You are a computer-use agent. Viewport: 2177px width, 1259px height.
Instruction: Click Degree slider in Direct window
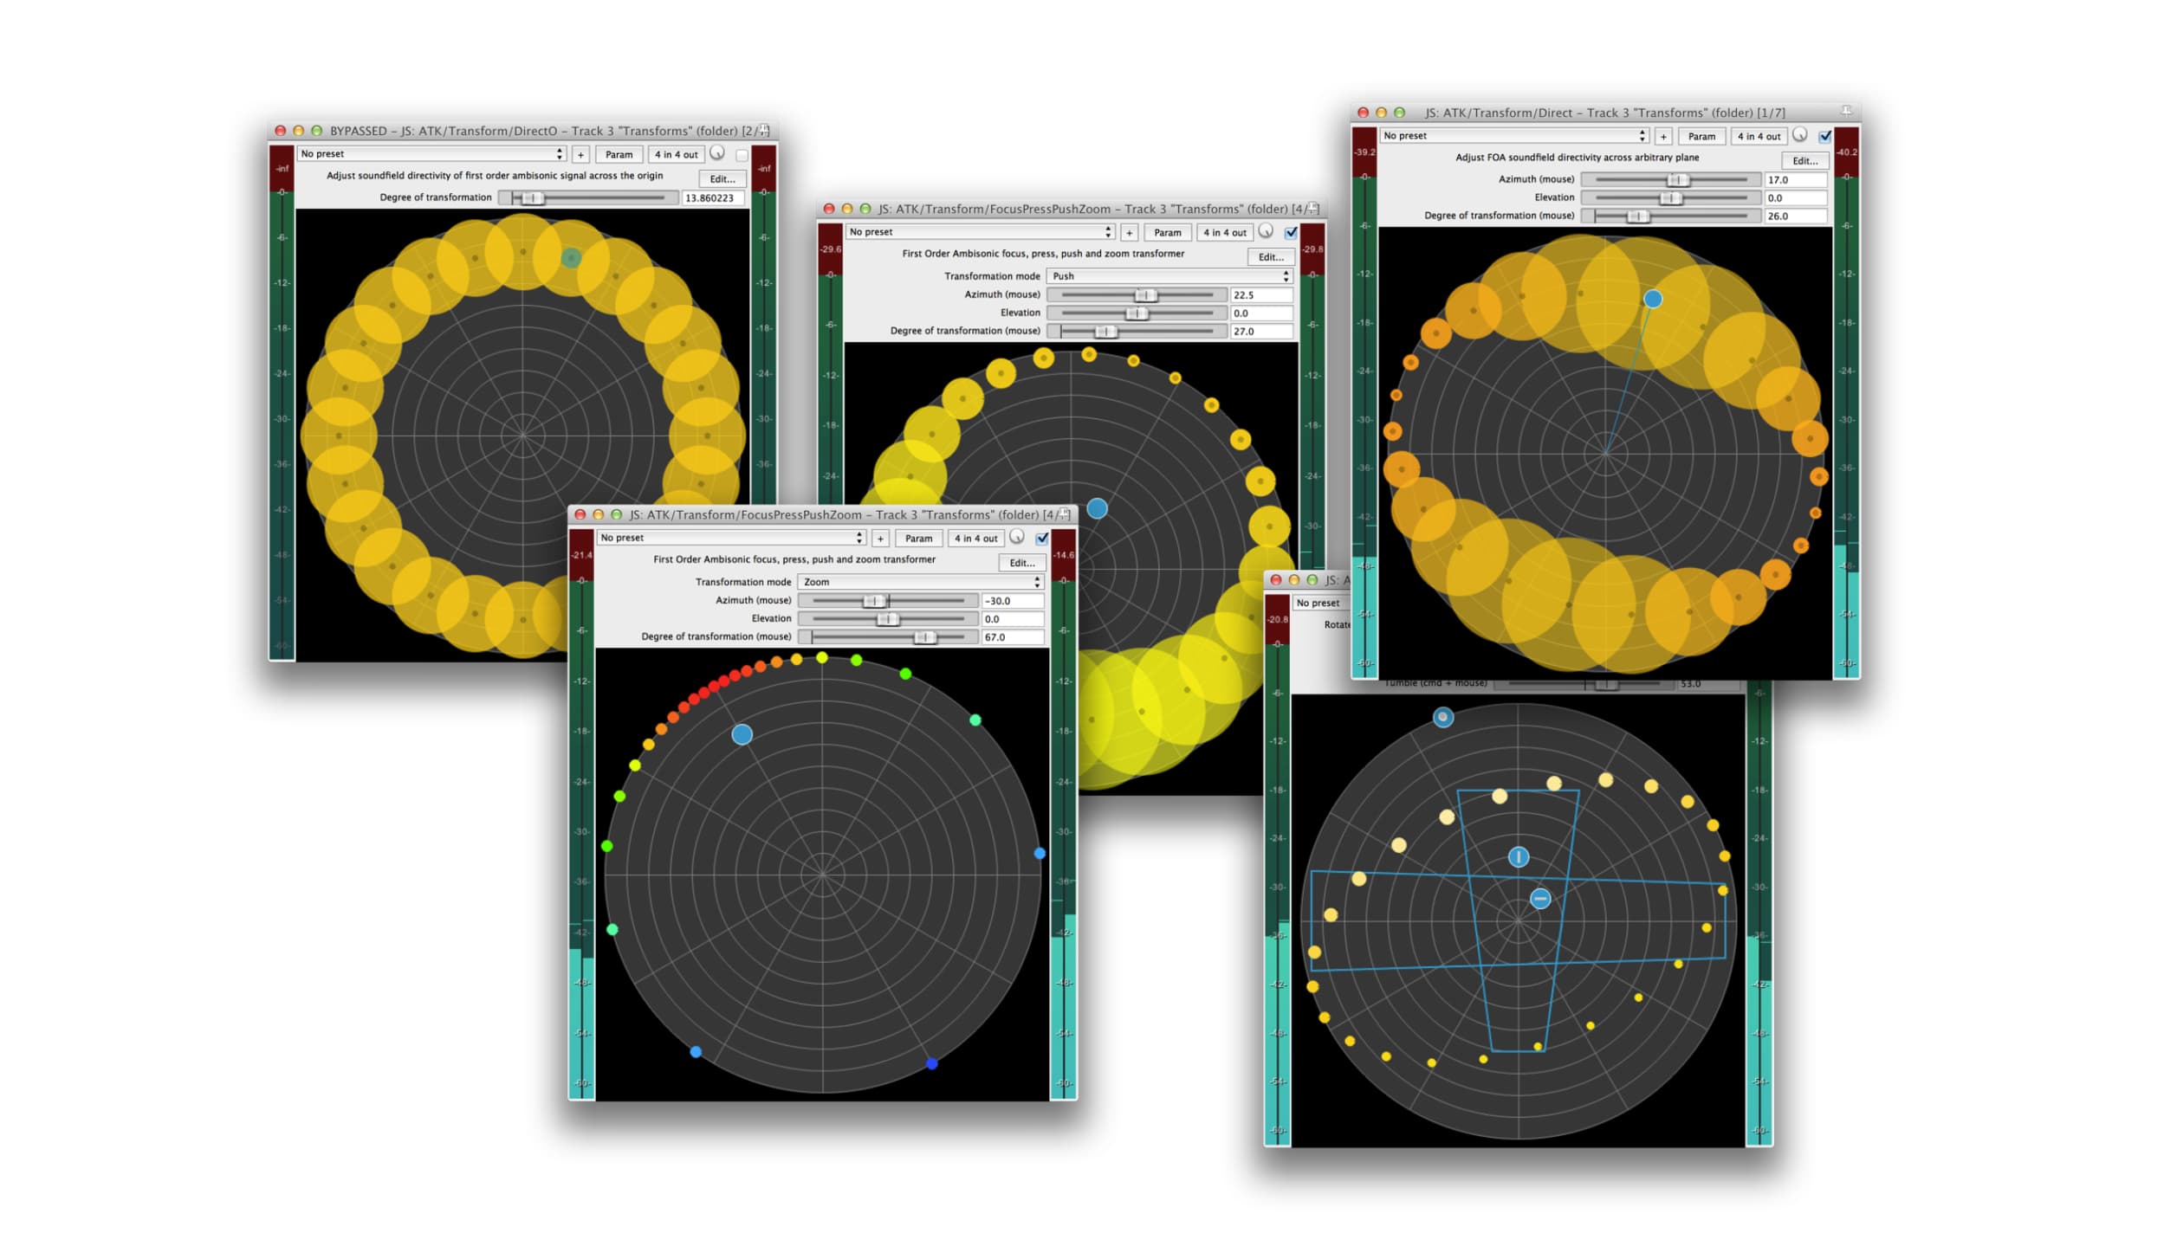point(1671,216)
